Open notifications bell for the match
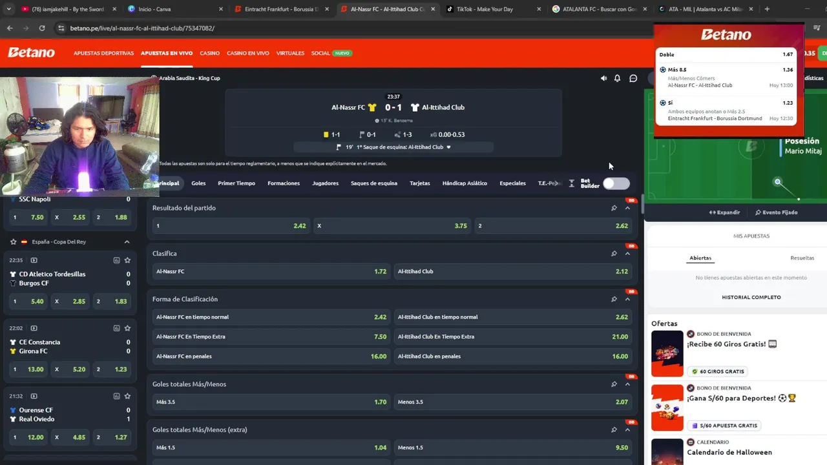The height and width of the screenshot is (465, 827). coord(617,78)
